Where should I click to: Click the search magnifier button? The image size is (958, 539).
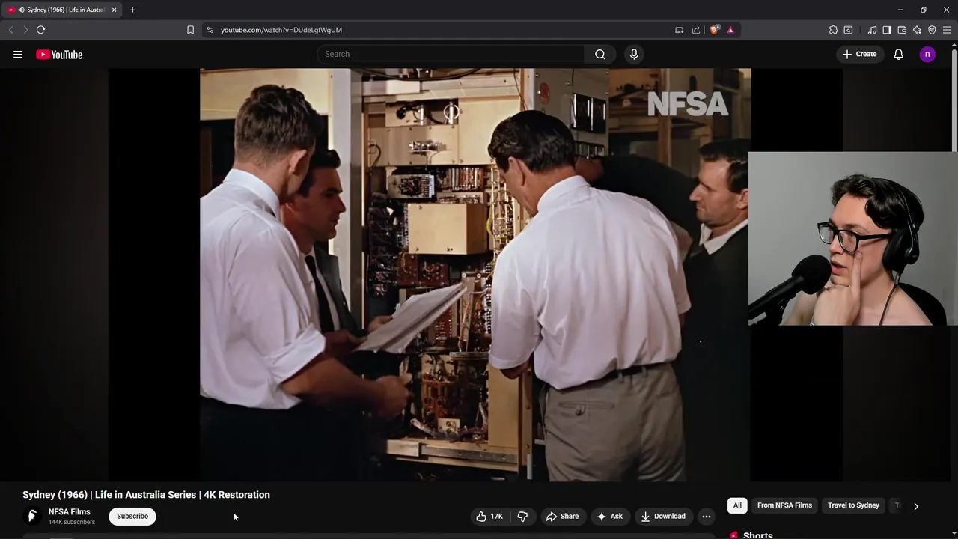(x=600, y=54)
